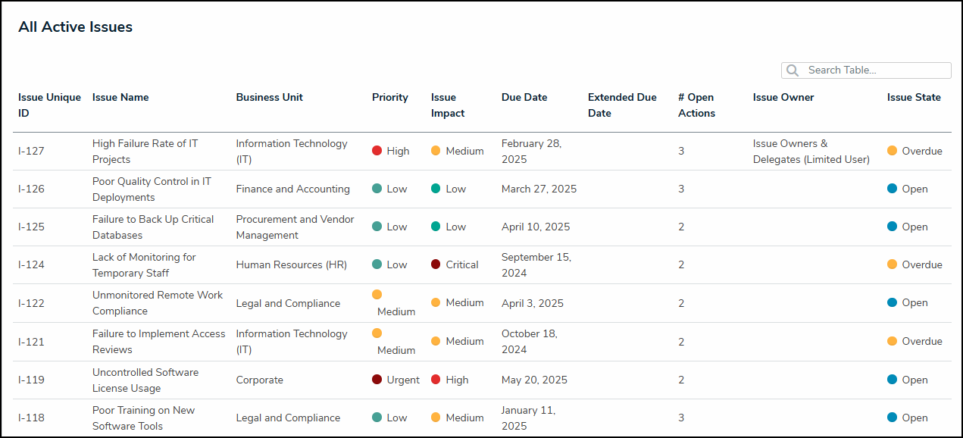963x438 pixels.
Task: Click the Issue Owner column header
Action: pyautogui.click(x=783, y=97)
